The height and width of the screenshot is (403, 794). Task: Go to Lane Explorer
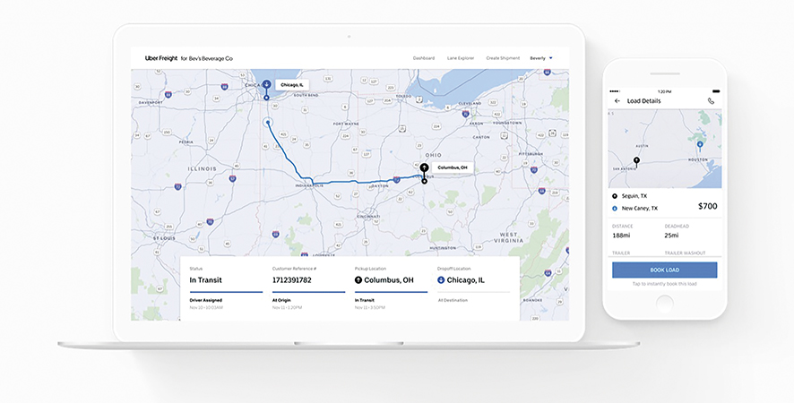coord(461,58)
